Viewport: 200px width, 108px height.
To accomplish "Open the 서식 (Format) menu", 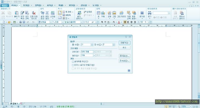I will [50, 5].
